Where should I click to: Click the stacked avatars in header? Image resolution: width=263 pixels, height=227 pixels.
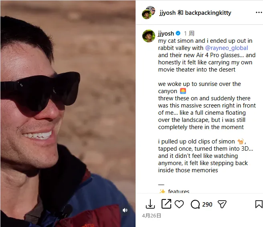148,12
